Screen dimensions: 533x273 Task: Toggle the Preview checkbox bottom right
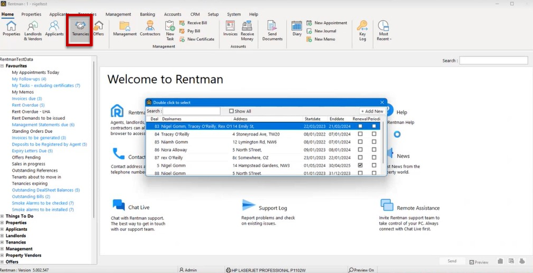(472, 262)
